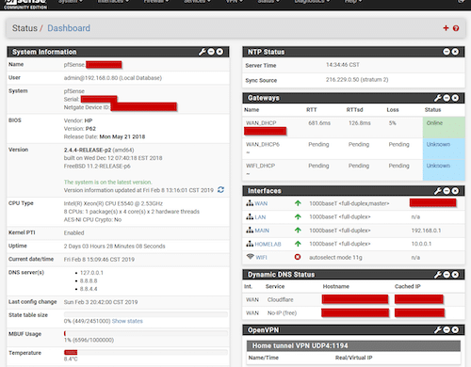
Task: Click the wireless icon beside WIFI
Action: (250, 257)
